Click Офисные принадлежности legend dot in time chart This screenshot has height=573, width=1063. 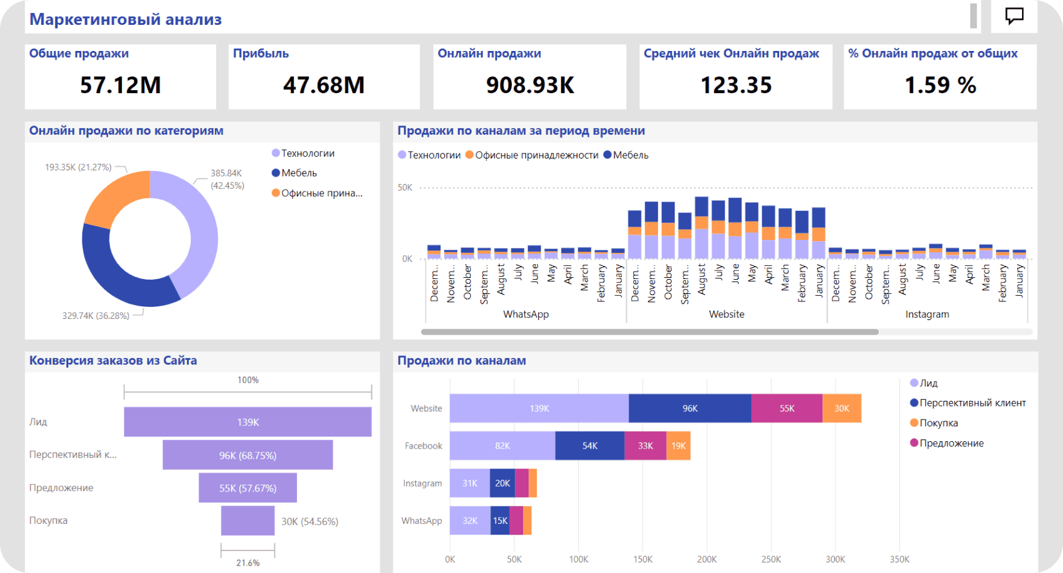(x=470, y=155)
